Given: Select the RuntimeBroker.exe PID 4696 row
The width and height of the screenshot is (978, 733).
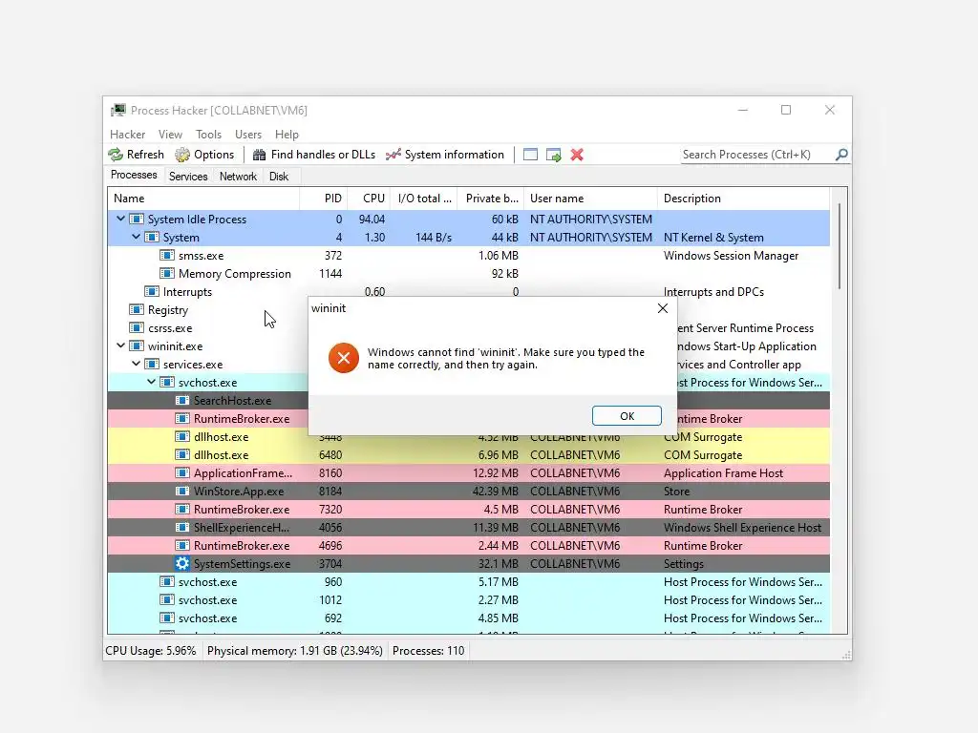Looking at the screenshot, I should pyautogui.click(x=468, y=545).
